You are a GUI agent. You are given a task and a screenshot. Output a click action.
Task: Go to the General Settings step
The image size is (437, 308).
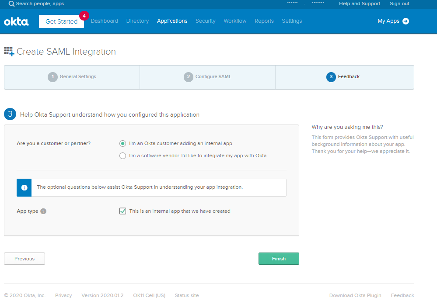pos(72,77)
